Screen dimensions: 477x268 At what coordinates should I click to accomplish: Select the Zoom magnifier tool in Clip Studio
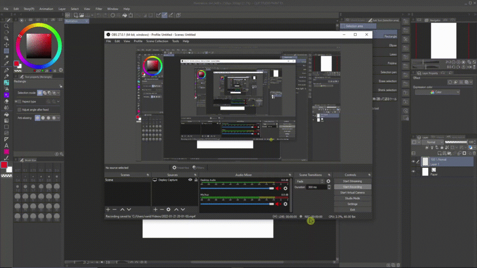click(6, 26)
